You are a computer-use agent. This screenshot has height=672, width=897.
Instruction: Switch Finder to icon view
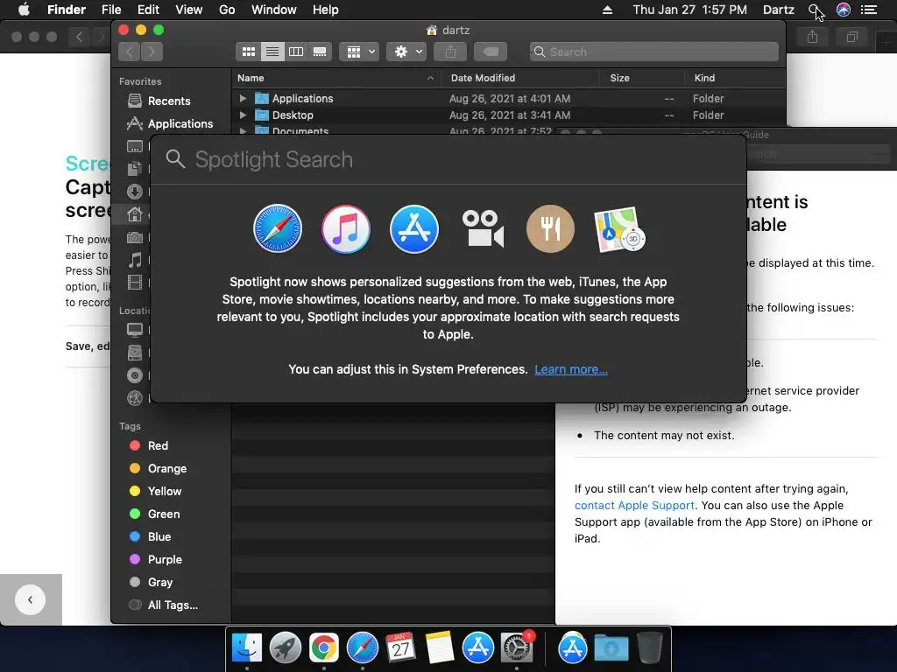[248, 52]
